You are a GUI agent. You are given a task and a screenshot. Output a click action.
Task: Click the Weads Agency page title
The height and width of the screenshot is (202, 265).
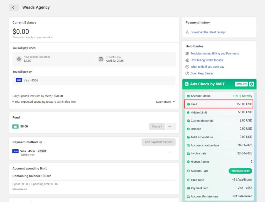[x=36, y=8]
